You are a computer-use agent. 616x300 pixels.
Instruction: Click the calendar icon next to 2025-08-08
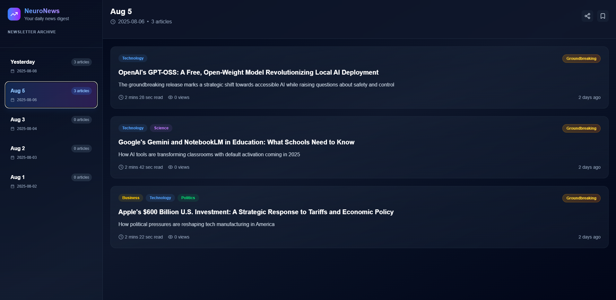point(13,71)
